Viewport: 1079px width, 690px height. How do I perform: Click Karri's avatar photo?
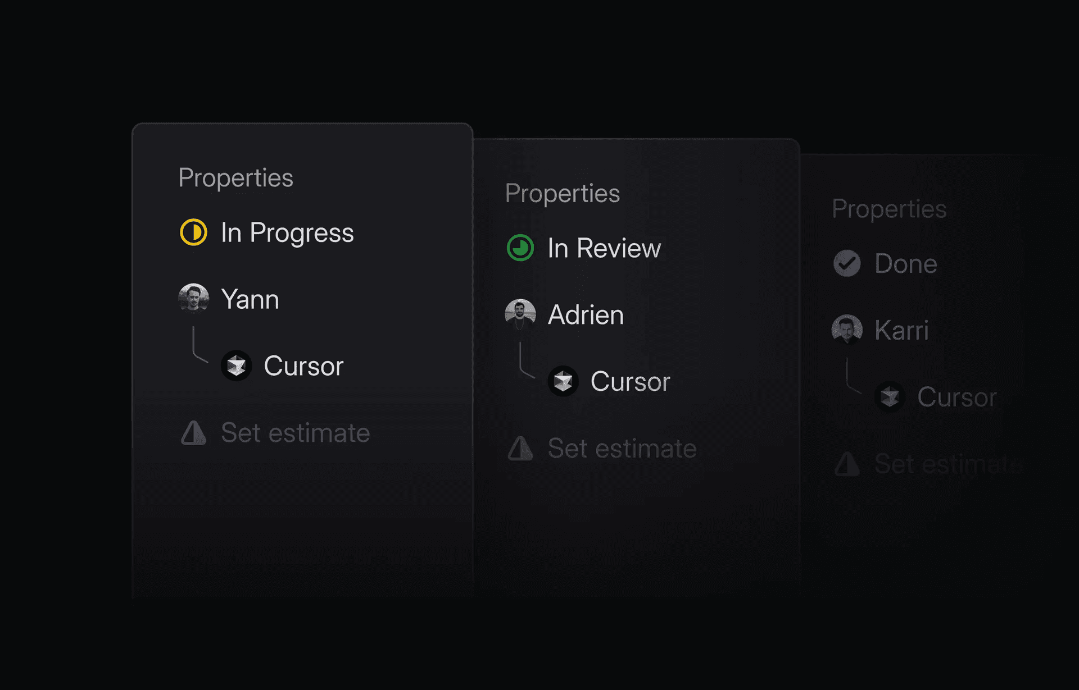pyautogui.click(x=847, y=330)
